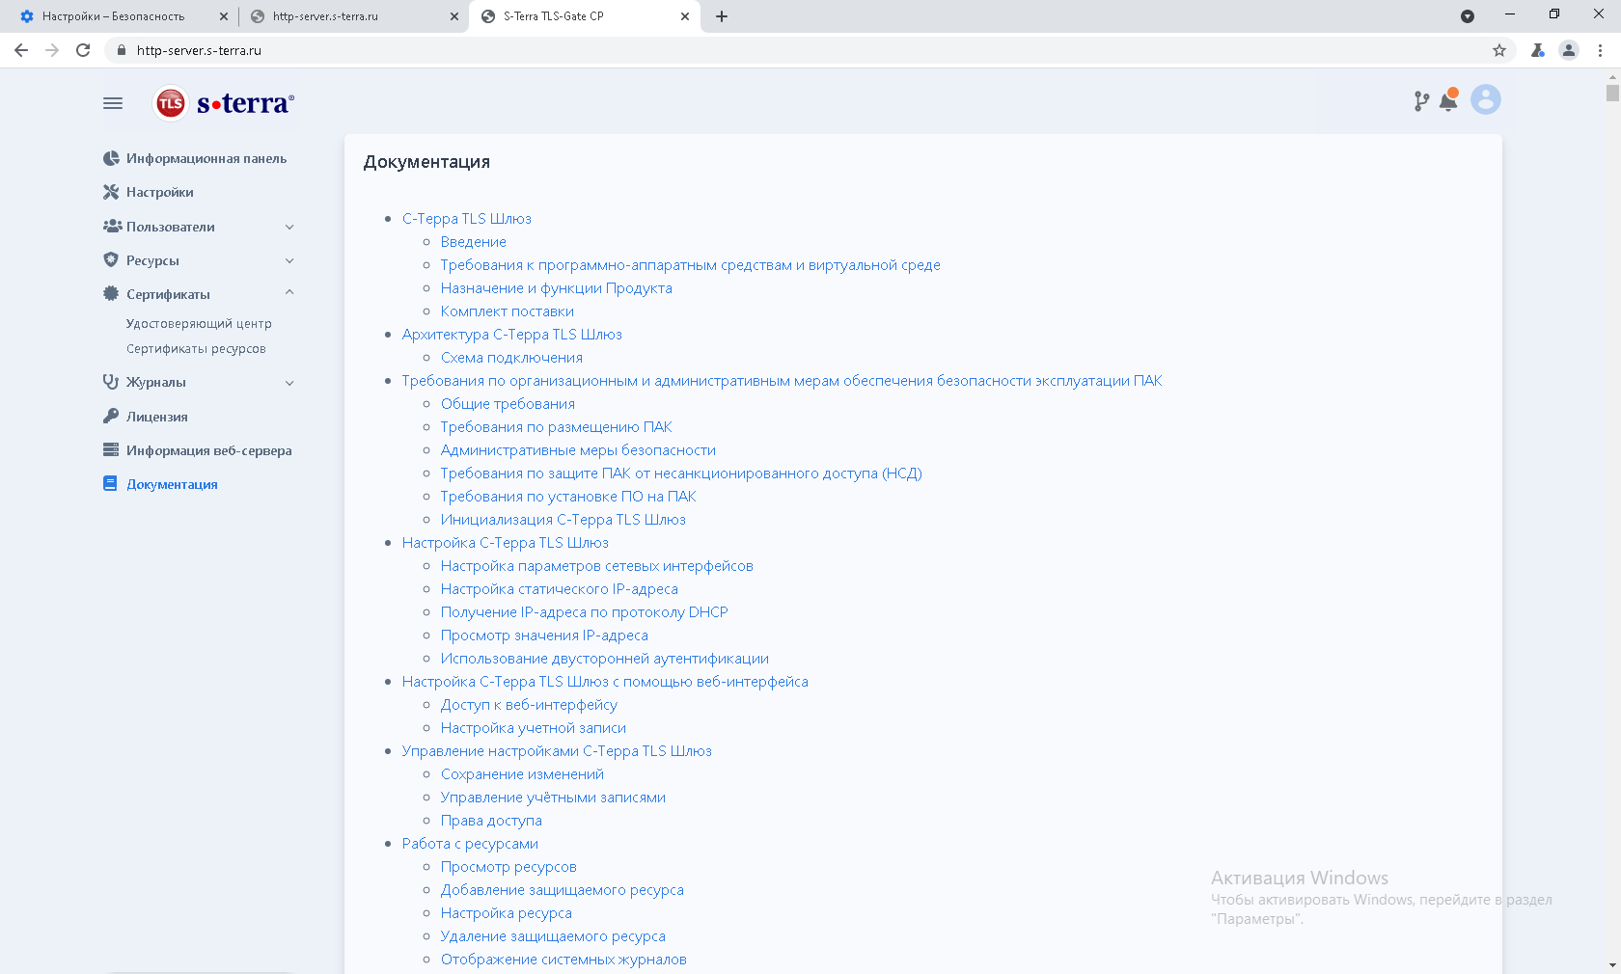
Task: Reload the current page
Action: click(x=83, y=50)
